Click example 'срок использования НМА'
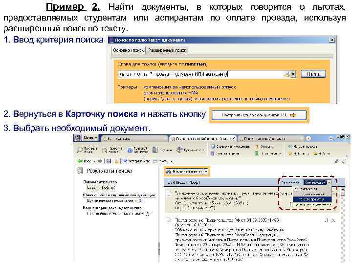This screenshot has height=264, width=352. coord(171,93)
